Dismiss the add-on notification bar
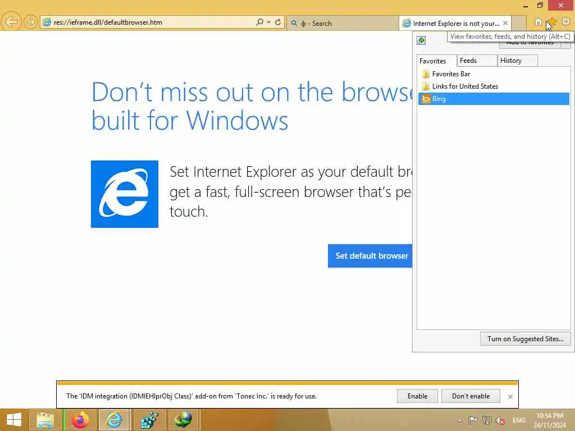 [x=510, y=397]
